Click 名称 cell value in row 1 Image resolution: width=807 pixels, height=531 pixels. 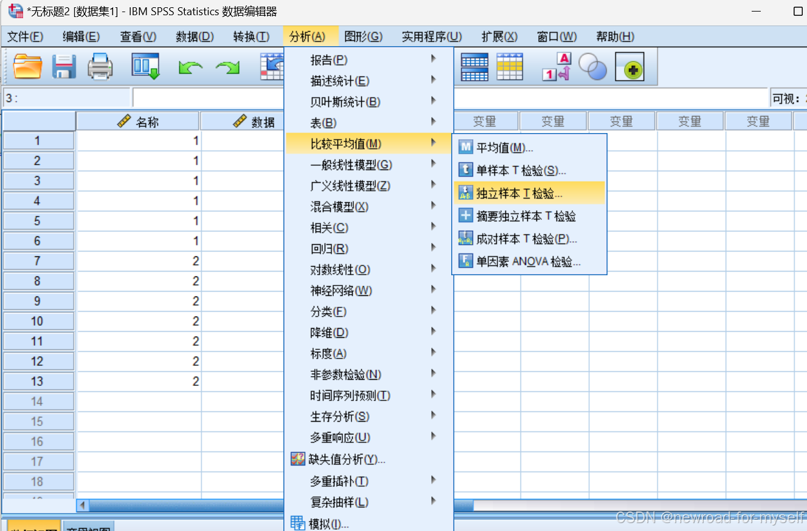[x=139, y=141]
